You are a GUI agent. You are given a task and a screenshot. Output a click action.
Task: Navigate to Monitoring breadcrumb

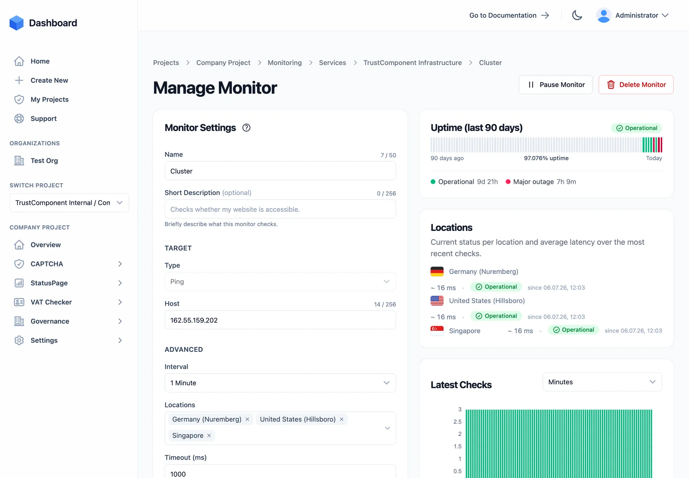(285, 63)
